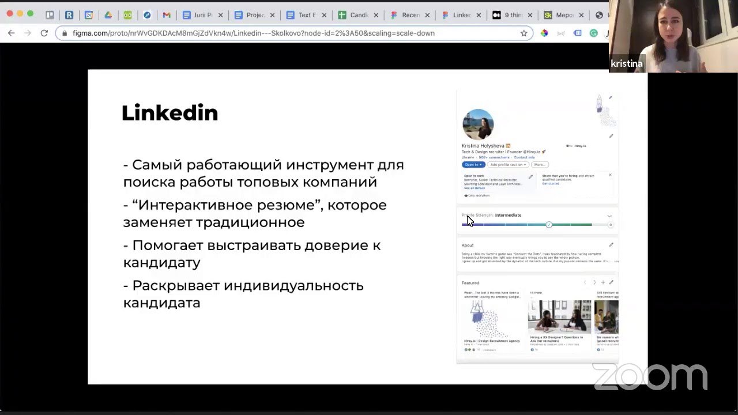
Task: Click See all details link
Action: coord(475,188)
